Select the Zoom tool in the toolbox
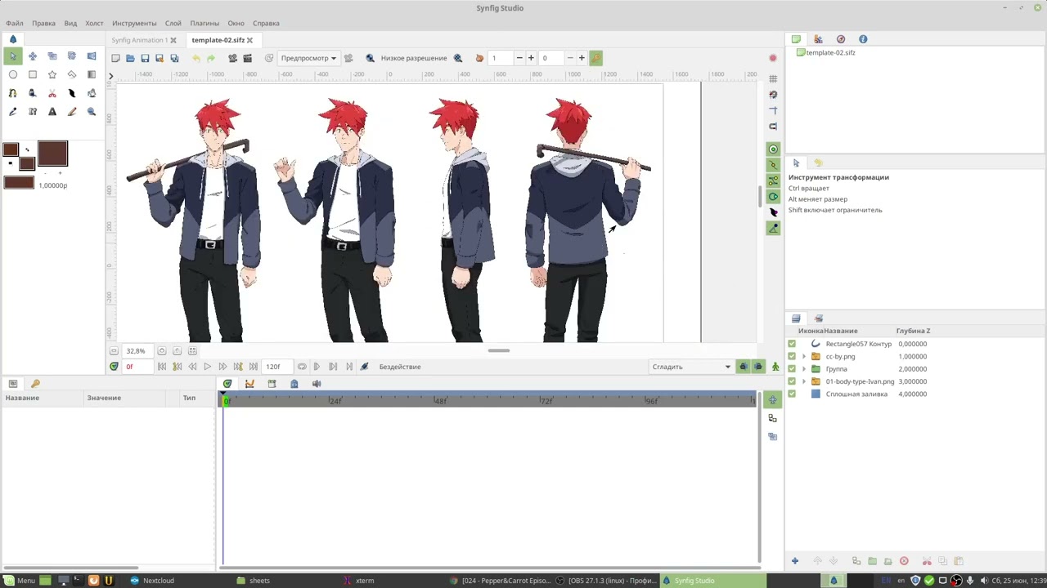The width and height of the screenshot is (1047, 588). [92, 112]
